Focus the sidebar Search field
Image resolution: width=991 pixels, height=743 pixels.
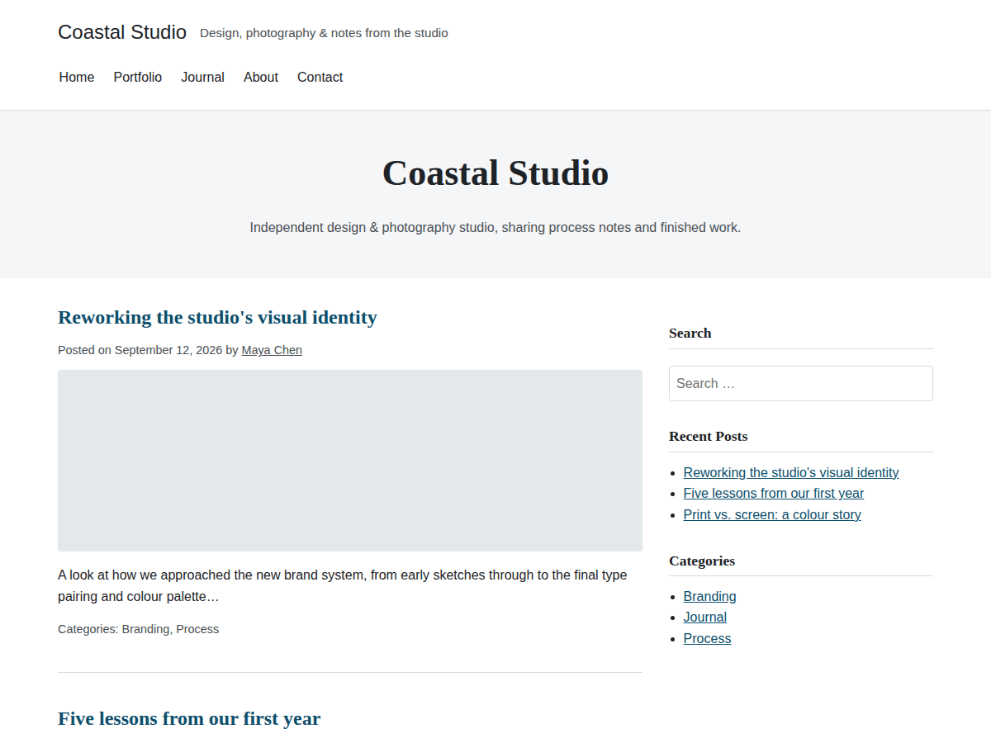click(x=801, y=384)
